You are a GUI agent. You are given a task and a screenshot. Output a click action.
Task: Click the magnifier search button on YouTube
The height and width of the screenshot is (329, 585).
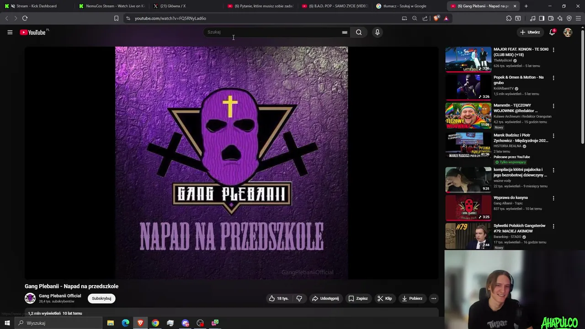[359, 32]
